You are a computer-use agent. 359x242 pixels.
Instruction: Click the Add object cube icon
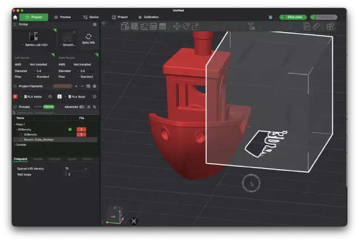(x=125, y=26)
